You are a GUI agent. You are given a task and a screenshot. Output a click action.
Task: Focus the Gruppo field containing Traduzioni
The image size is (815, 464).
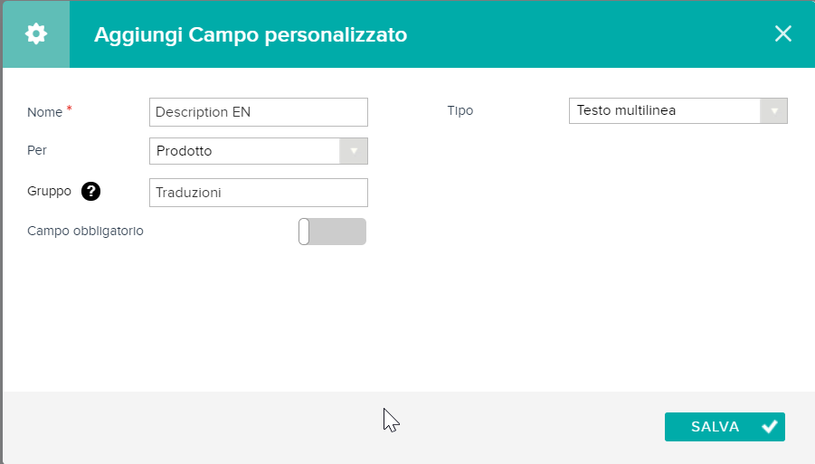259,193
